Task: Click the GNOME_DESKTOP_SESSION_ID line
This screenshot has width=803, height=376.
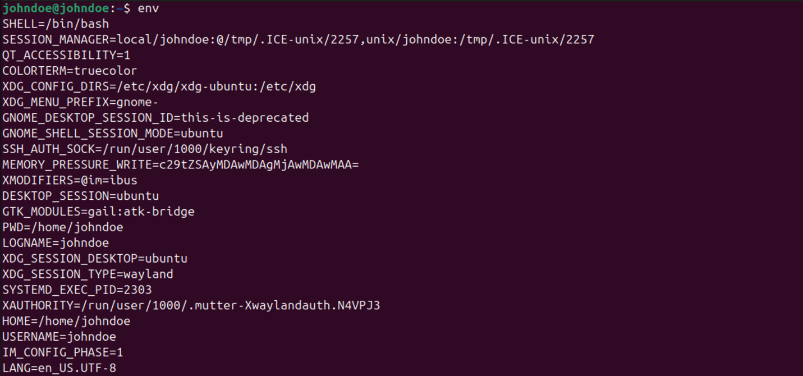Action: tap(155, 118)
